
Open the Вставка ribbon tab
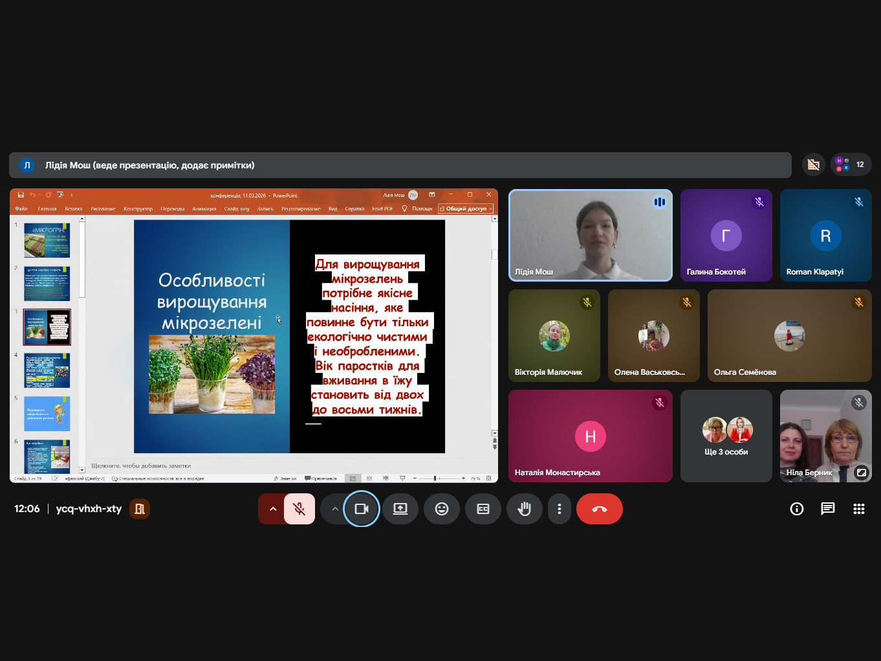(x=74, y=208)
